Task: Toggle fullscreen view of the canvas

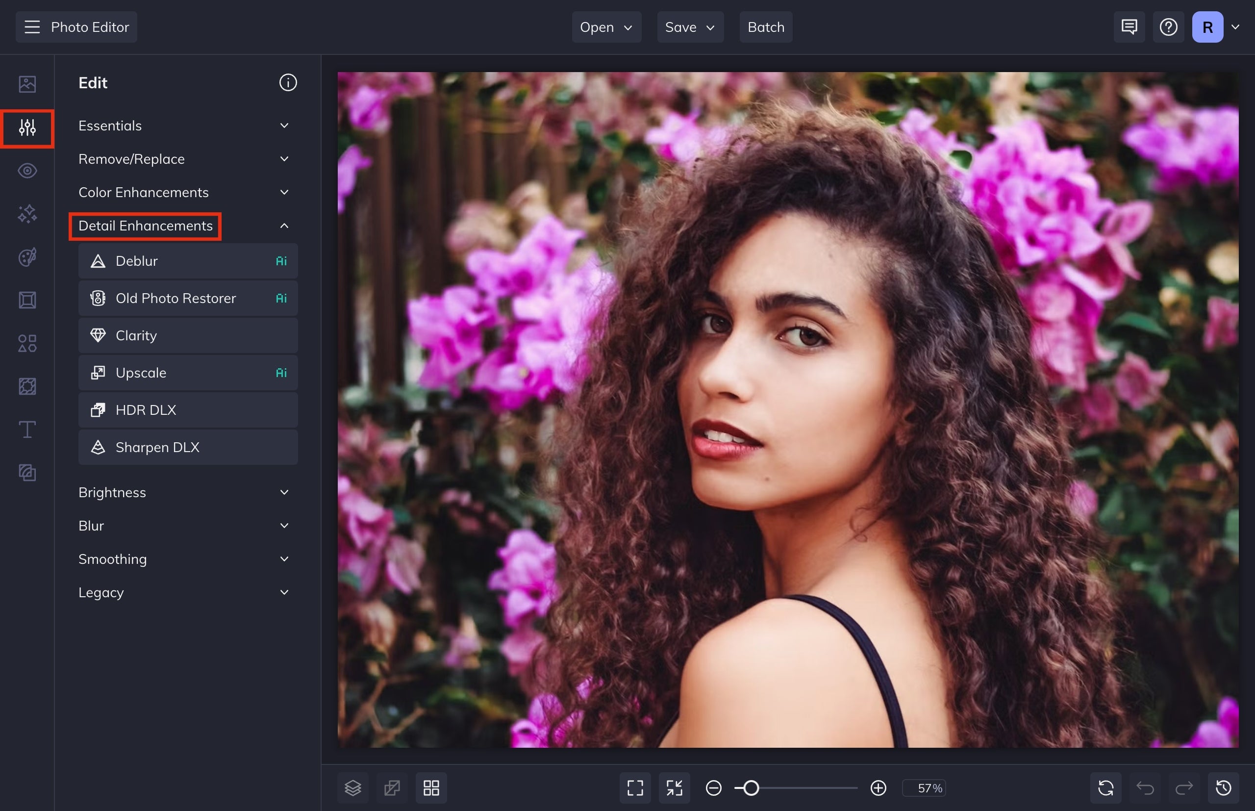Action: (x=634, y=787)
